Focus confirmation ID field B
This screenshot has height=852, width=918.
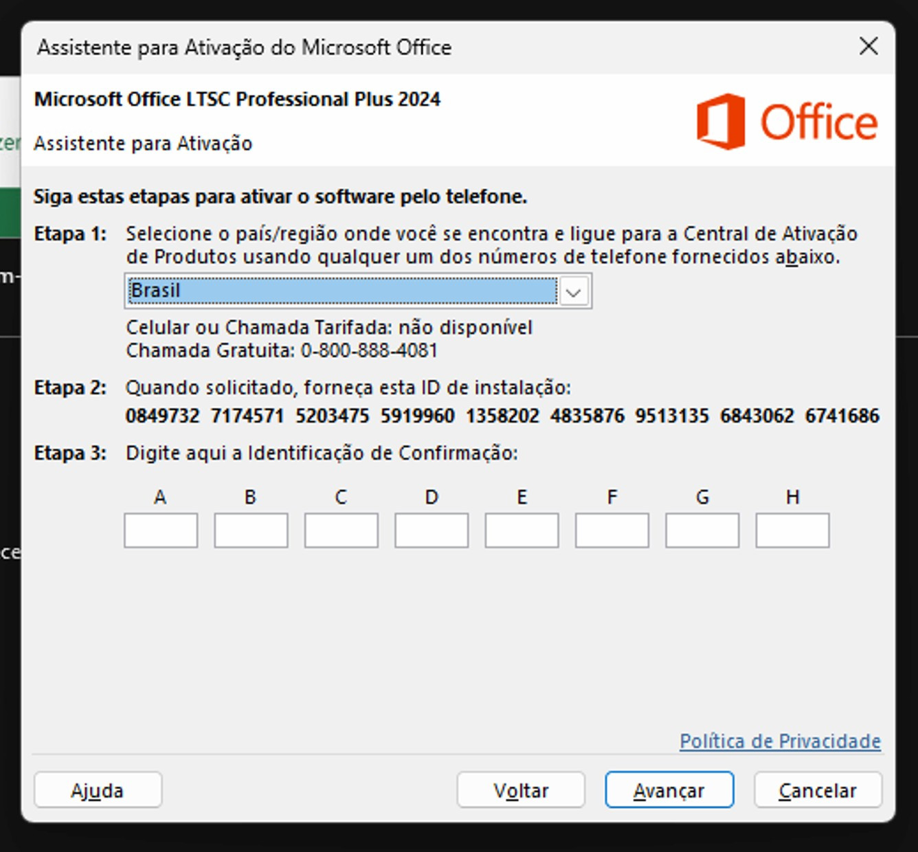pyautogui.click(x=251, y=530)
